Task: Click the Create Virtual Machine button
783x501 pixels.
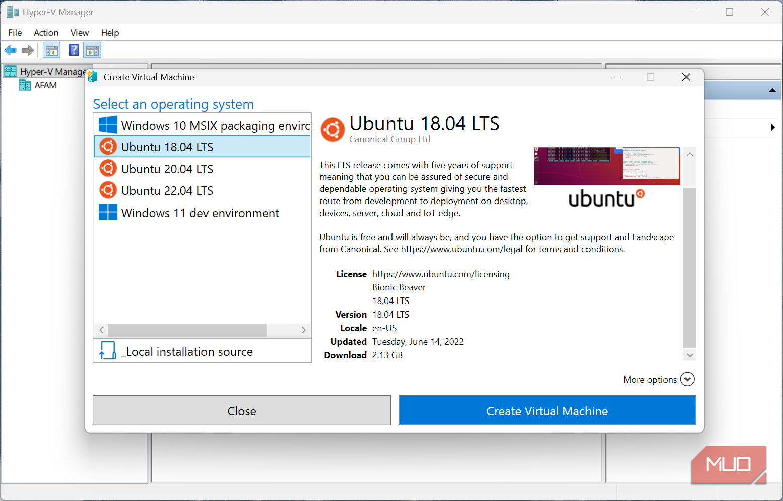Action: tap(547, 411)
